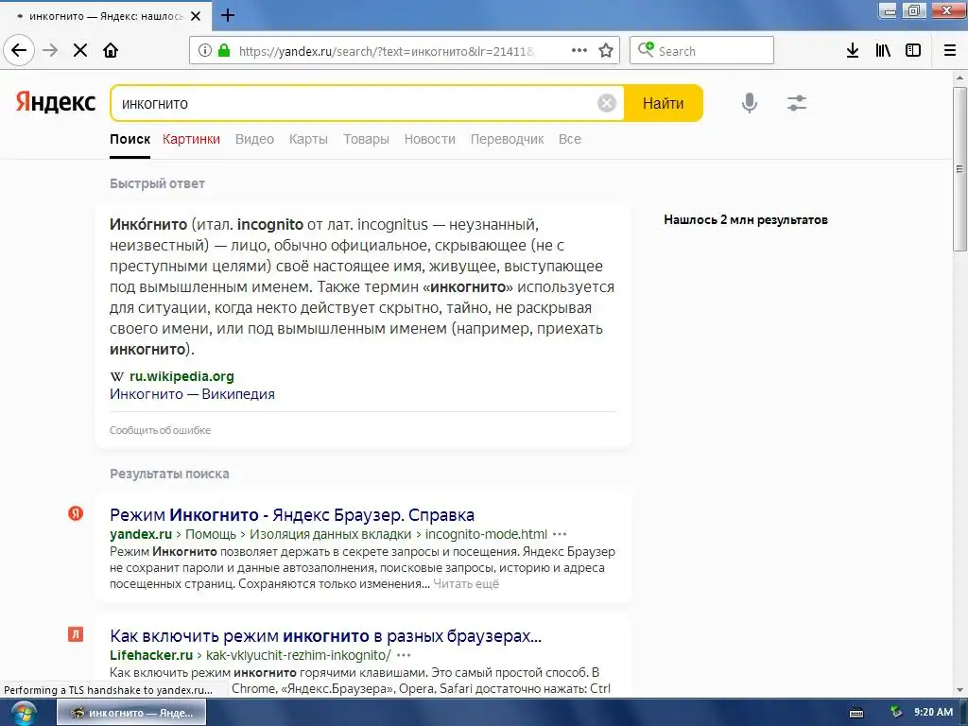The width and height of the screenshot is (968, 726).
Task: Open Yandex search settings sliders
Action: (797, 102)
